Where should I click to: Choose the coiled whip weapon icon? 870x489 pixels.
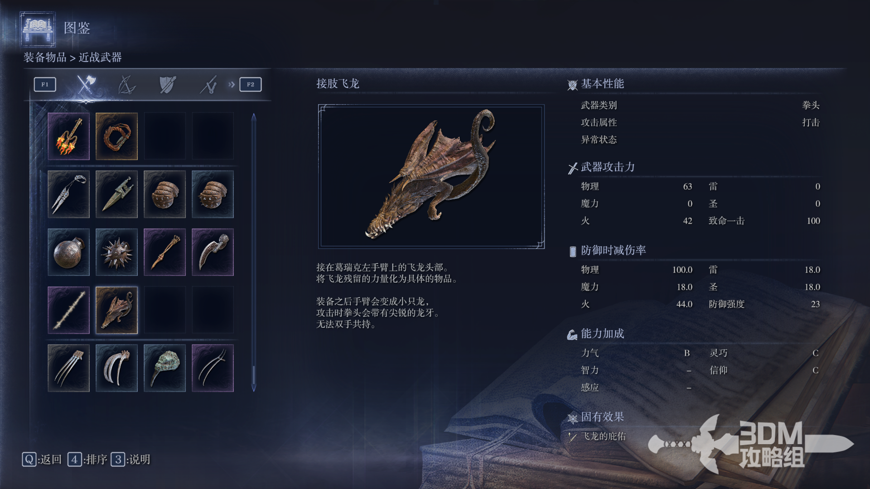tap(117, 136)
